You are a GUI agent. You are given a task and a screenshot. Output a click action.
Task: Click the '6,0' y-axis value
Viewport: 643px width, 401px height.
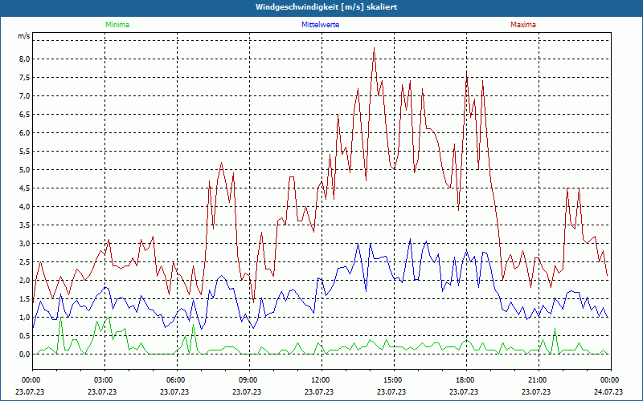[24, 132]
